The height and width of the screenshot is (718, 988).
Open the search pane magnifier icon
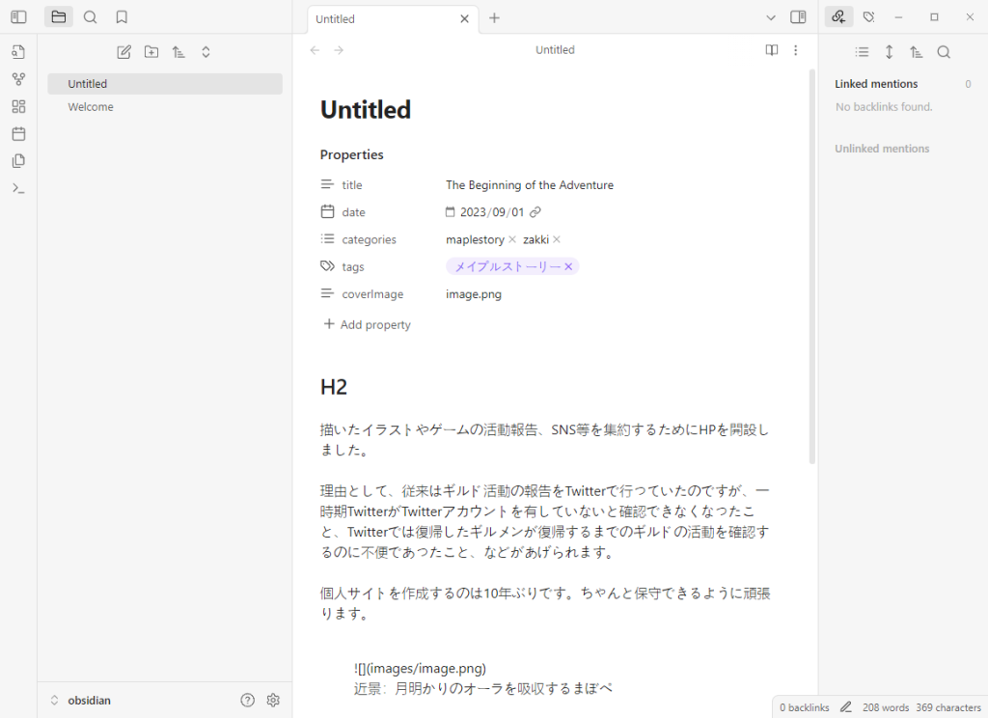pyautogui.click(x=90, y=16)
